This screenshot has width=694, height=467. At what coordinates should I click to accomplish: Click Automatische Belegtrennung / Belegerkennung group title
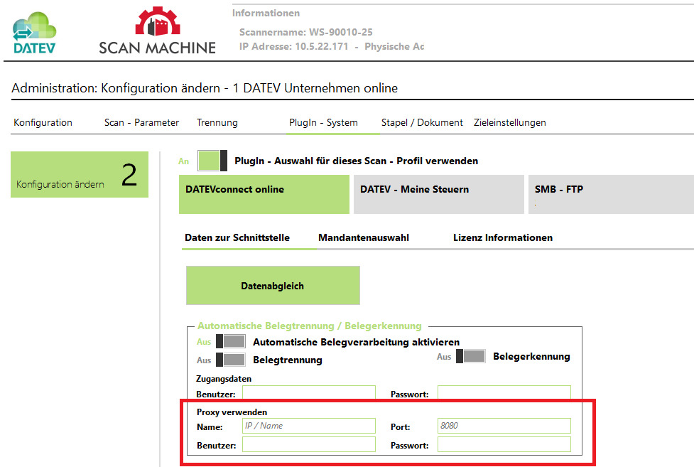click(x=310, y=326)
